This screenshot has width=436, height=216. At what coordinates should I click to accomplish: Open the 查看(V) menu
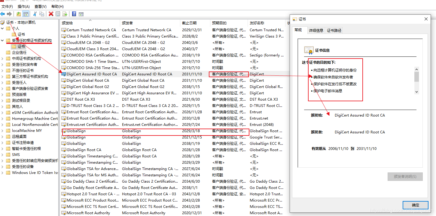[x=41, y=6]
